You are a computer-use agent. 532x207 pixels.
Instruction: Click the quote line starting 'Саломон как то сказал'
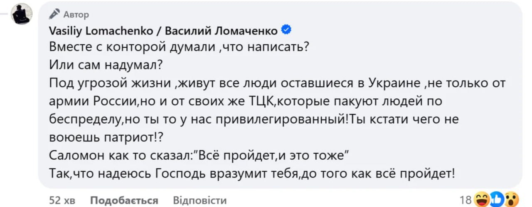198,156
